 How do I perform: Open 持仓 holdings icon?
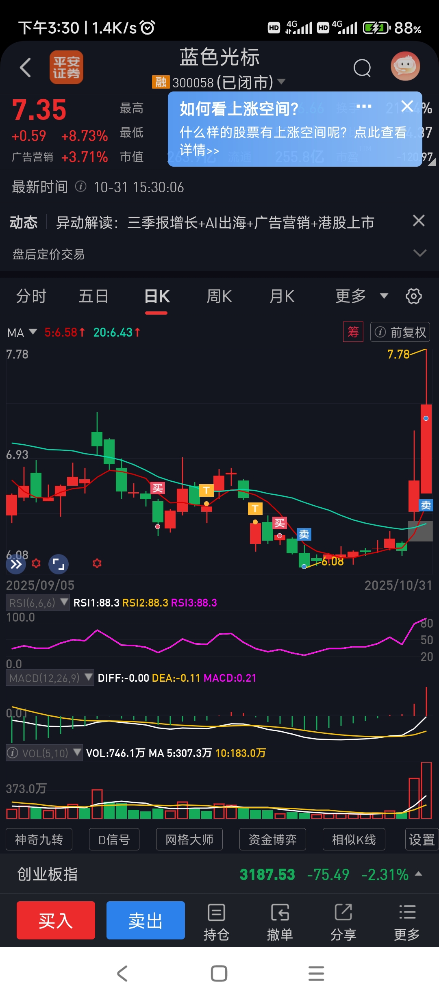click(216, 922)
